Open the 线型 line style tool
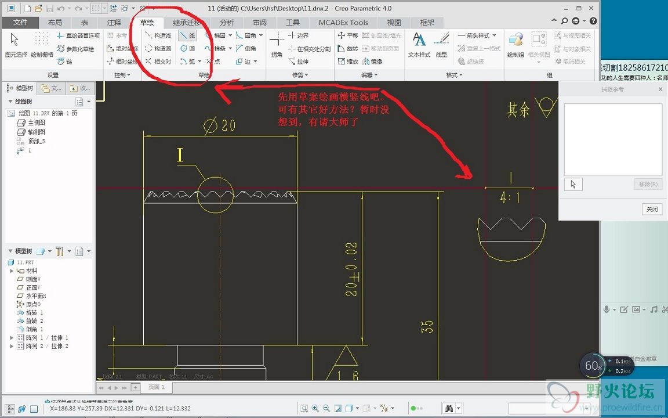 tap(442, 45)
